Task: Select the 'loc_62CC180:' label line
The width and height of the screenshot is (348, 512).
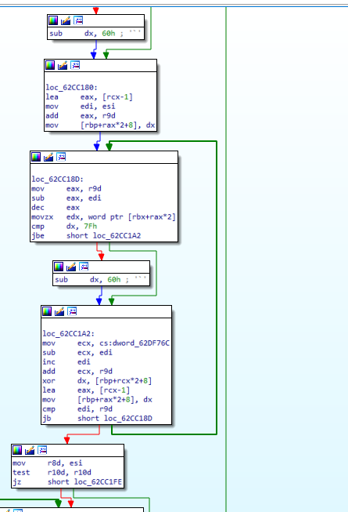Action: click(x=72, y=88)
